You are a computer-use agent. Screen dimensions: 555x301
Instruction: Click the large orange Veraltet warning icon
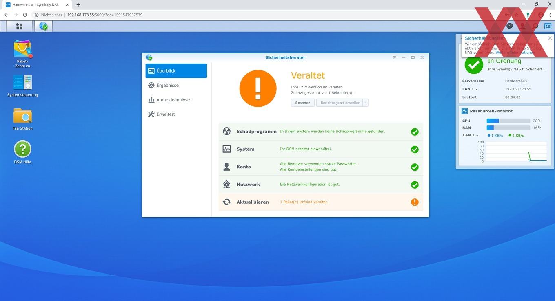pyautogui.click(x=258, y=88)
